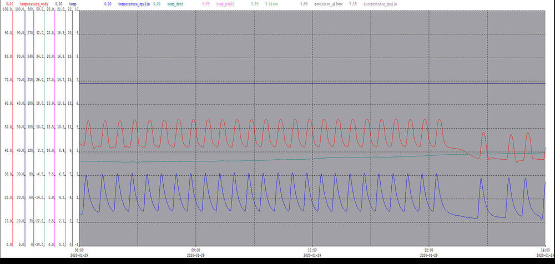The height and width of the screenshot is (264, 555).
Task: Click the flat dark blue horizontal line
Action: click(x=277, y=83)
